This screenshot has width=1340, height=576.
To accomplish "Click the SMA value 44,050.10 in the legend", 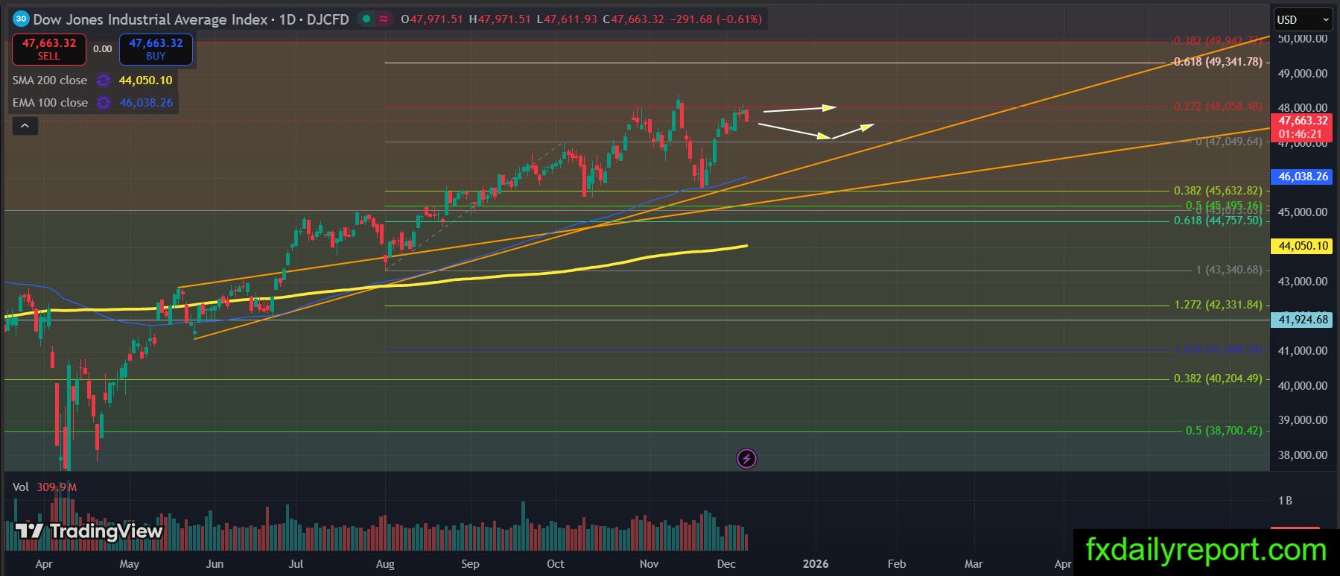I will [x=146, y=80].
